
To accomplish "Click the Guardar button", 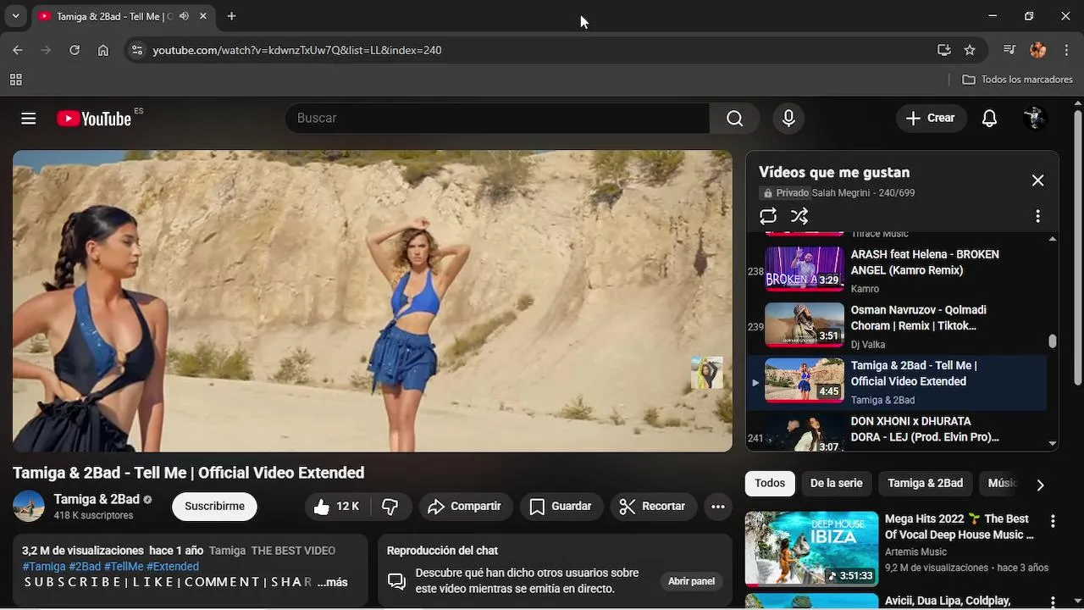I will coord(561,507).
